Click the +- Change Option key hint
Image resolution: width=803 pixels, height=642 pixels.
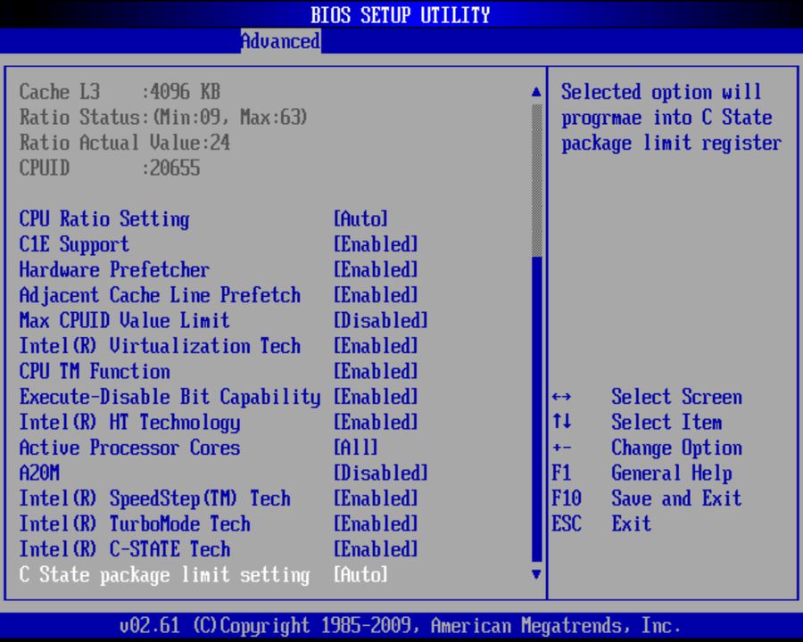[x=562, y=448]
